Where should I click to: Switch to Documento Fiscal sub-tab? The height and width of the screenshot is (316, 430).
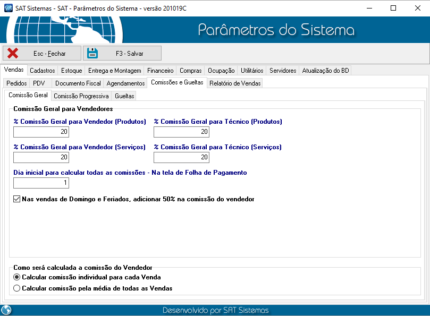(x=78, y=83)
